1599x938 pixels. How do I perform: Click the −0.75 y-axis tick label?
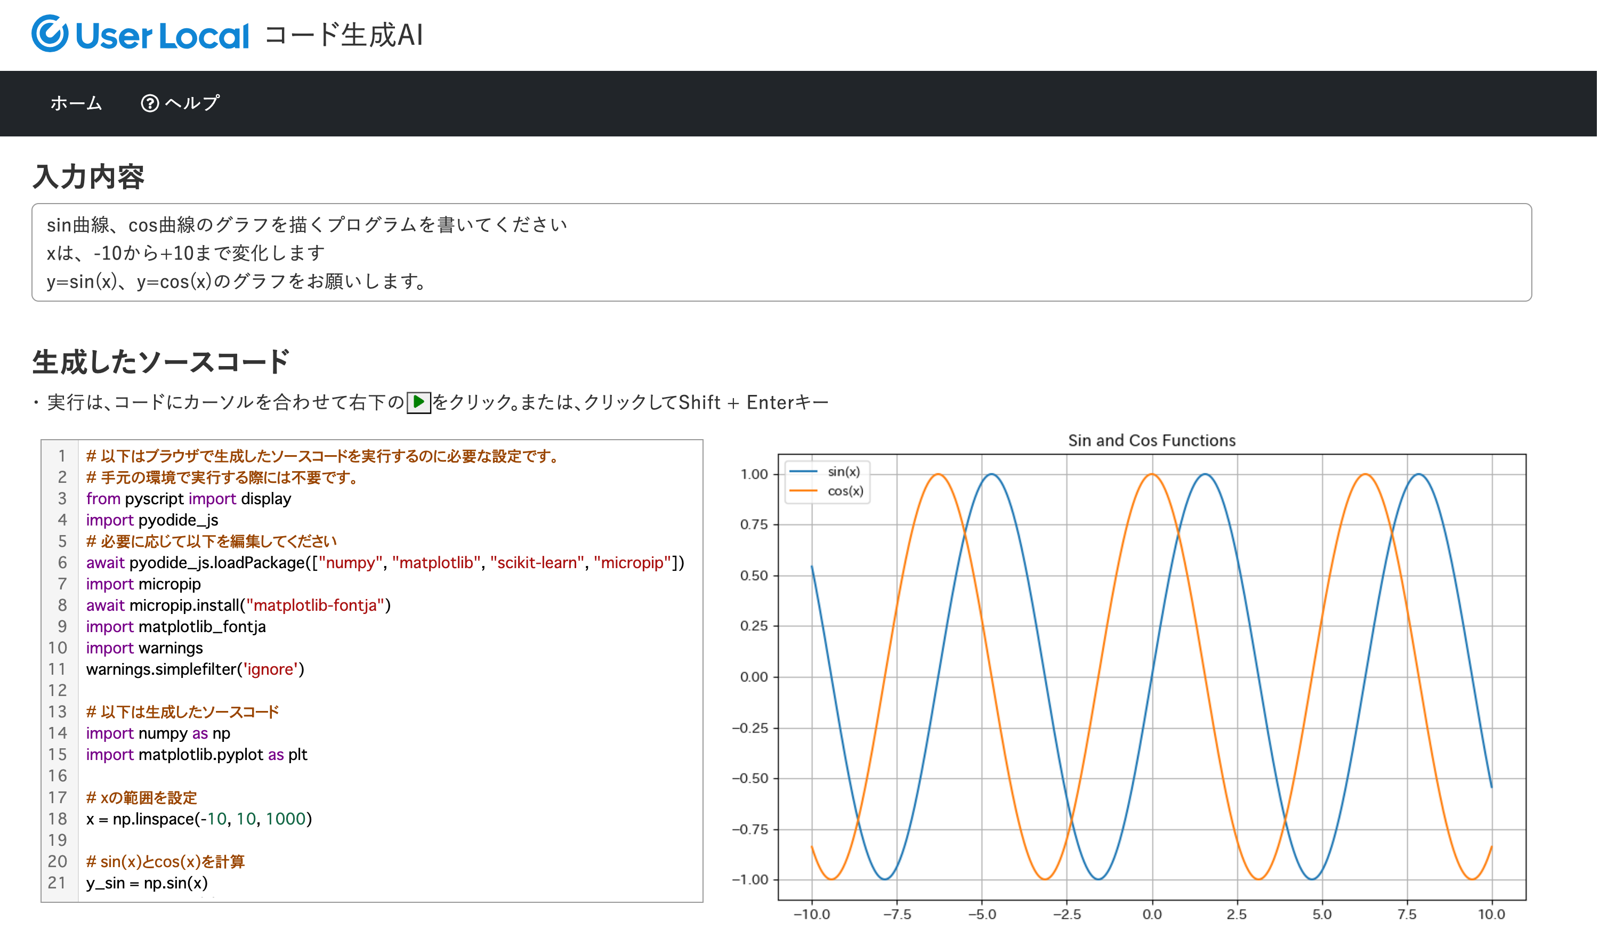click(750, 830)
